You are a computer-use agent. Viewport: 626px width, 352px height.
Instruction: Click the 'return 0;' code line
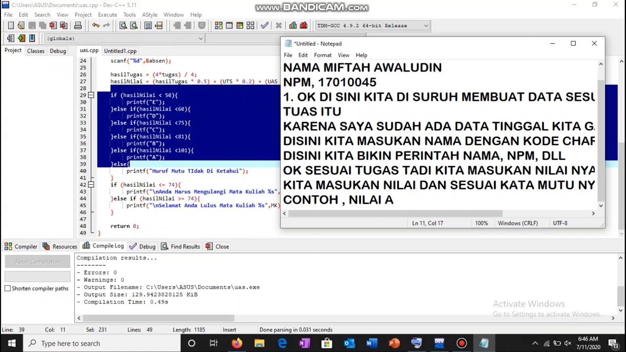125,226
